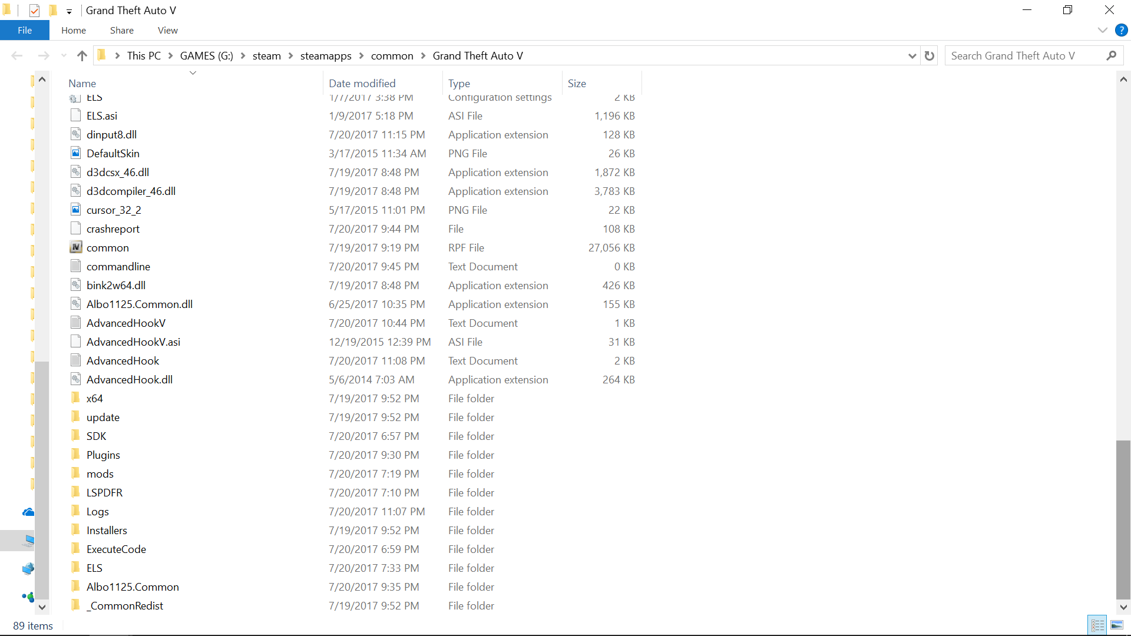Open the File menu

click(x=25, y=30)
